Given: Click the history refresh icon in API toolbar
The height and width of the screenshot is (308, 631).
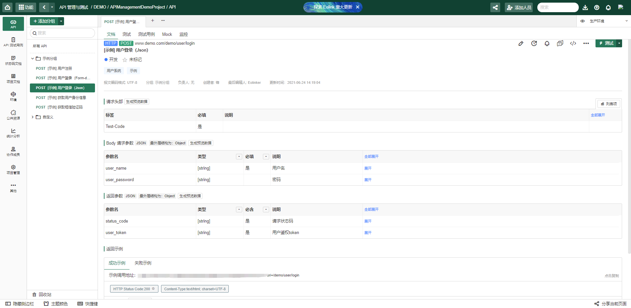Looking at the screenshot, I should point(534,43).
